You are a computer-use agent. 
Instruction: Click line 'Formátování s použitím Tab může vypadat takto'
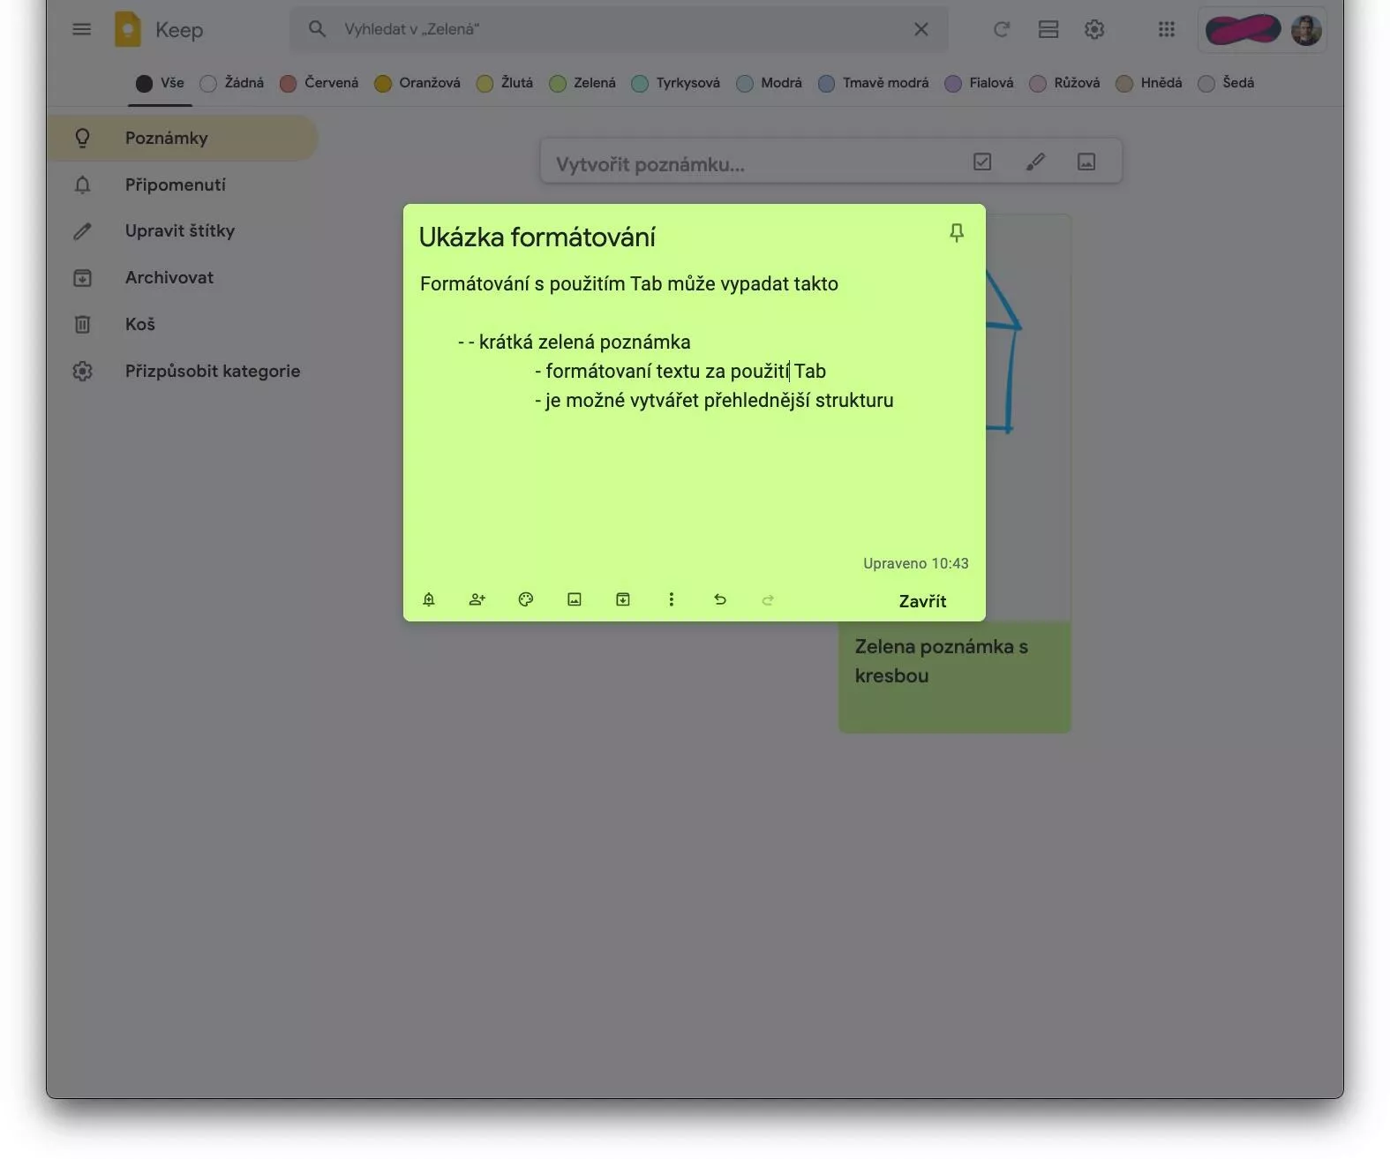629,284
